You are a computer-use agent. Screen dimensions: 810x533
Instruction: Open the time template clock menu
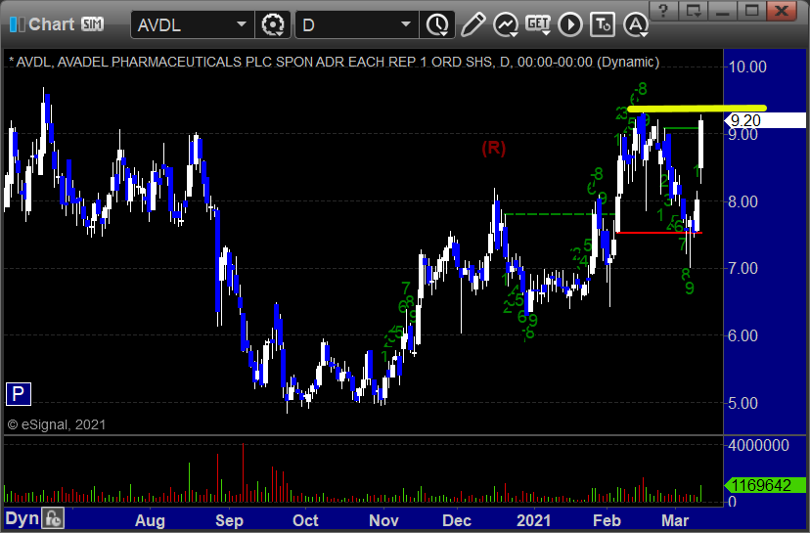[437, 24]
